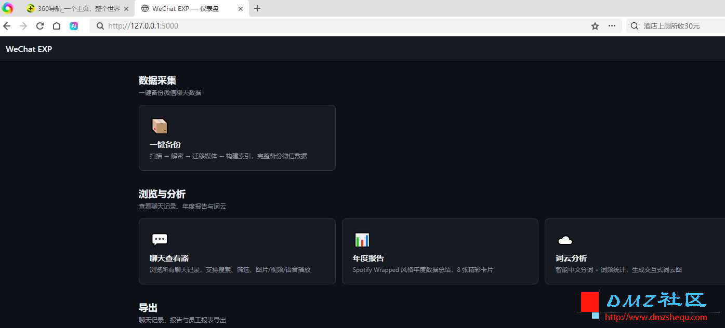The image size is (725, 328).
Task: Open the AI assistant icon in the toolbar
Action: (74, 26)
